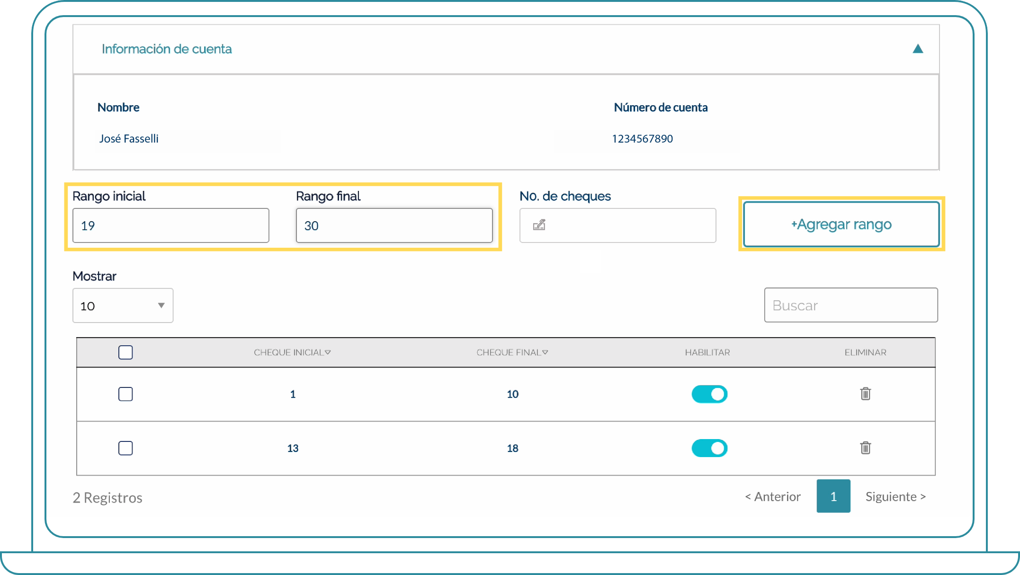The image size is (1020, 575).
Task: Collapse the Información de cuenta section
Action: pos(918,49)
